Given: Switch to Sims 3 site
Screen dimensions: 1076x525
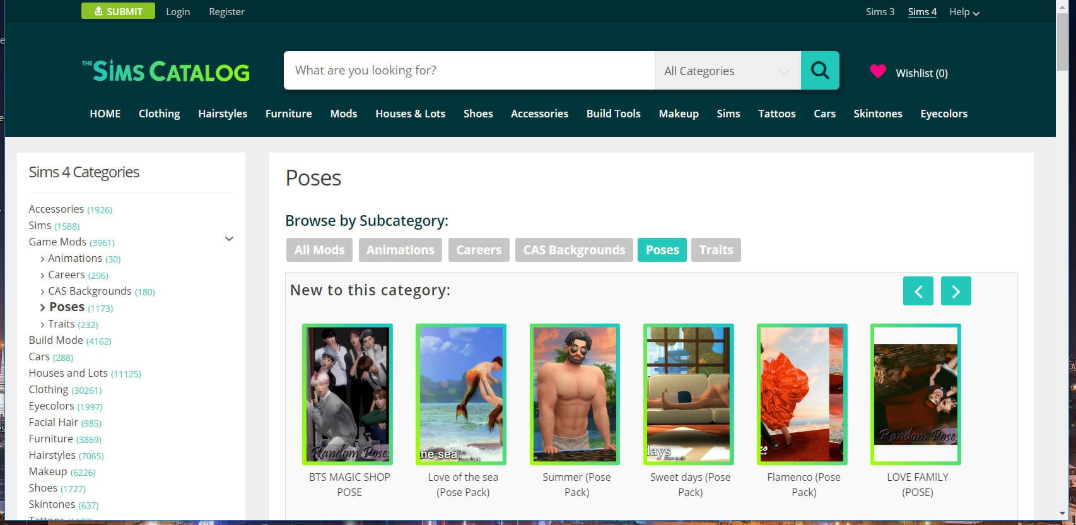Looking at the screenshot, I should 880,12.
